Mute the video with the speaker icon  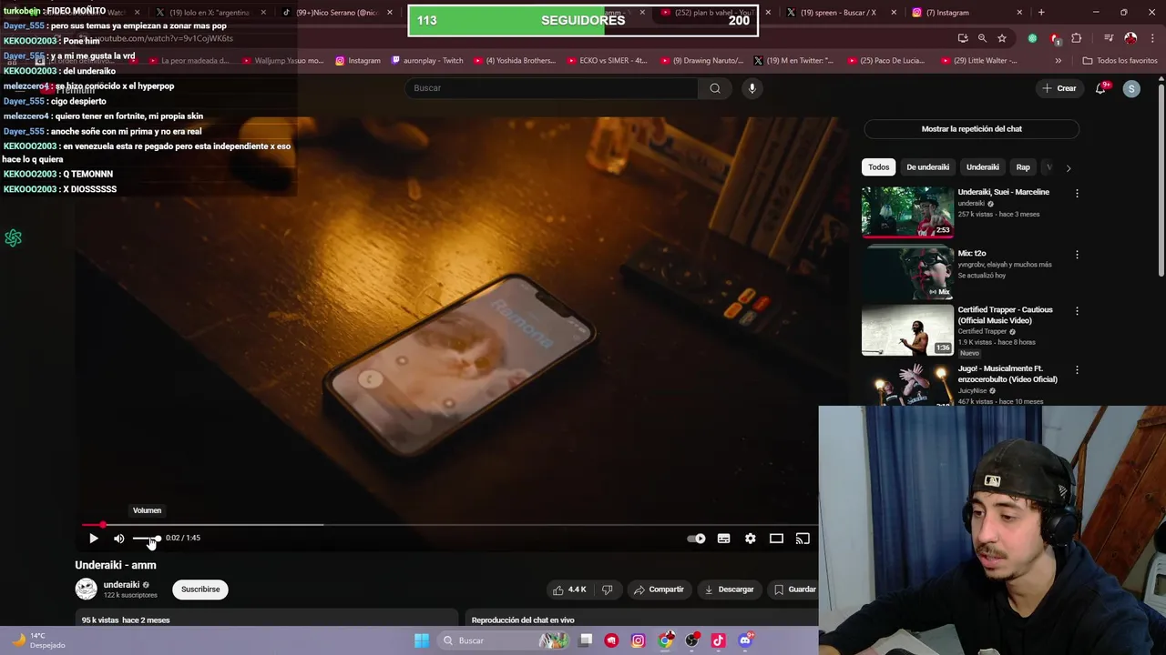[118, 539]
